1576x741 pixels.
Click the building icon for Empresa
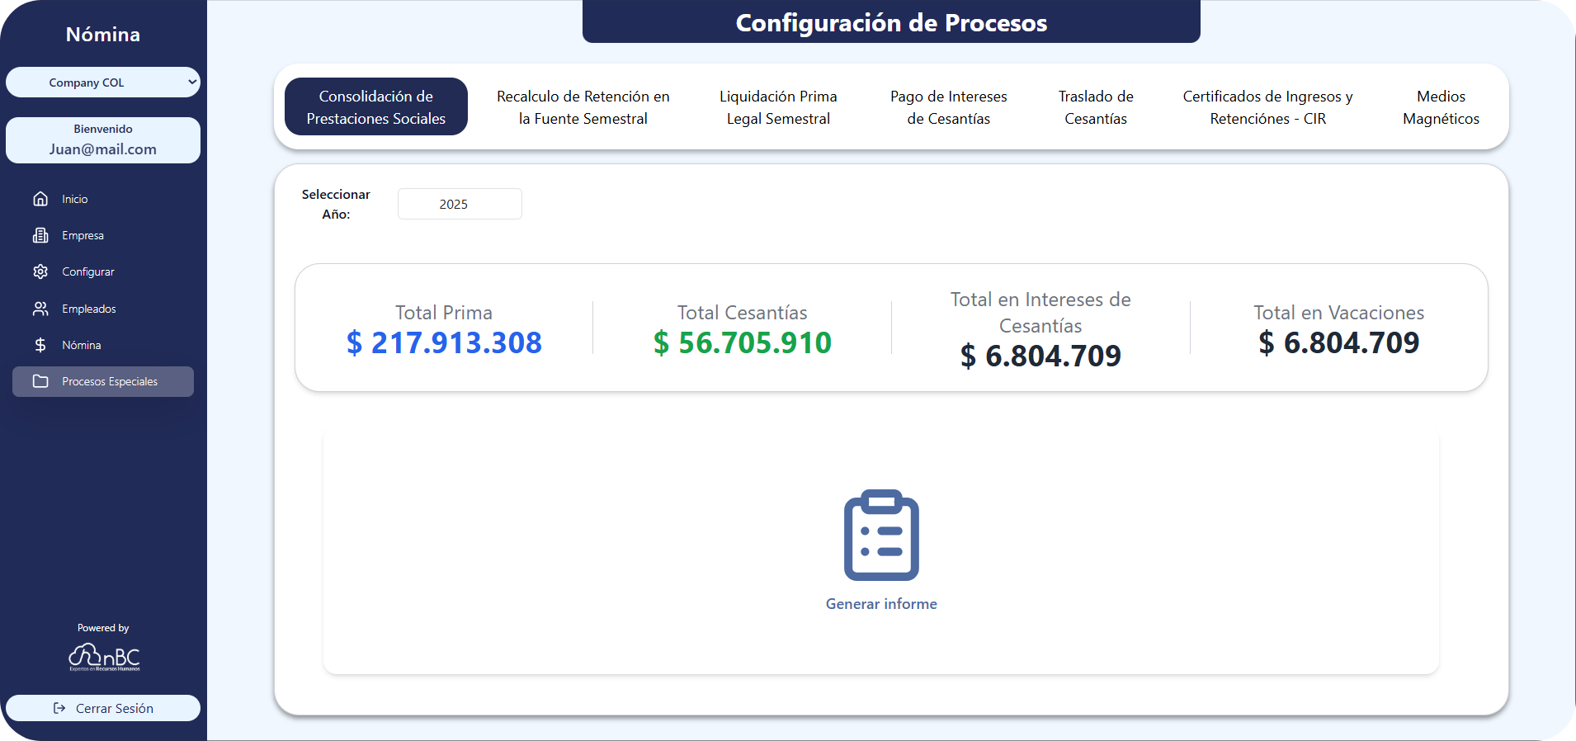40,235
